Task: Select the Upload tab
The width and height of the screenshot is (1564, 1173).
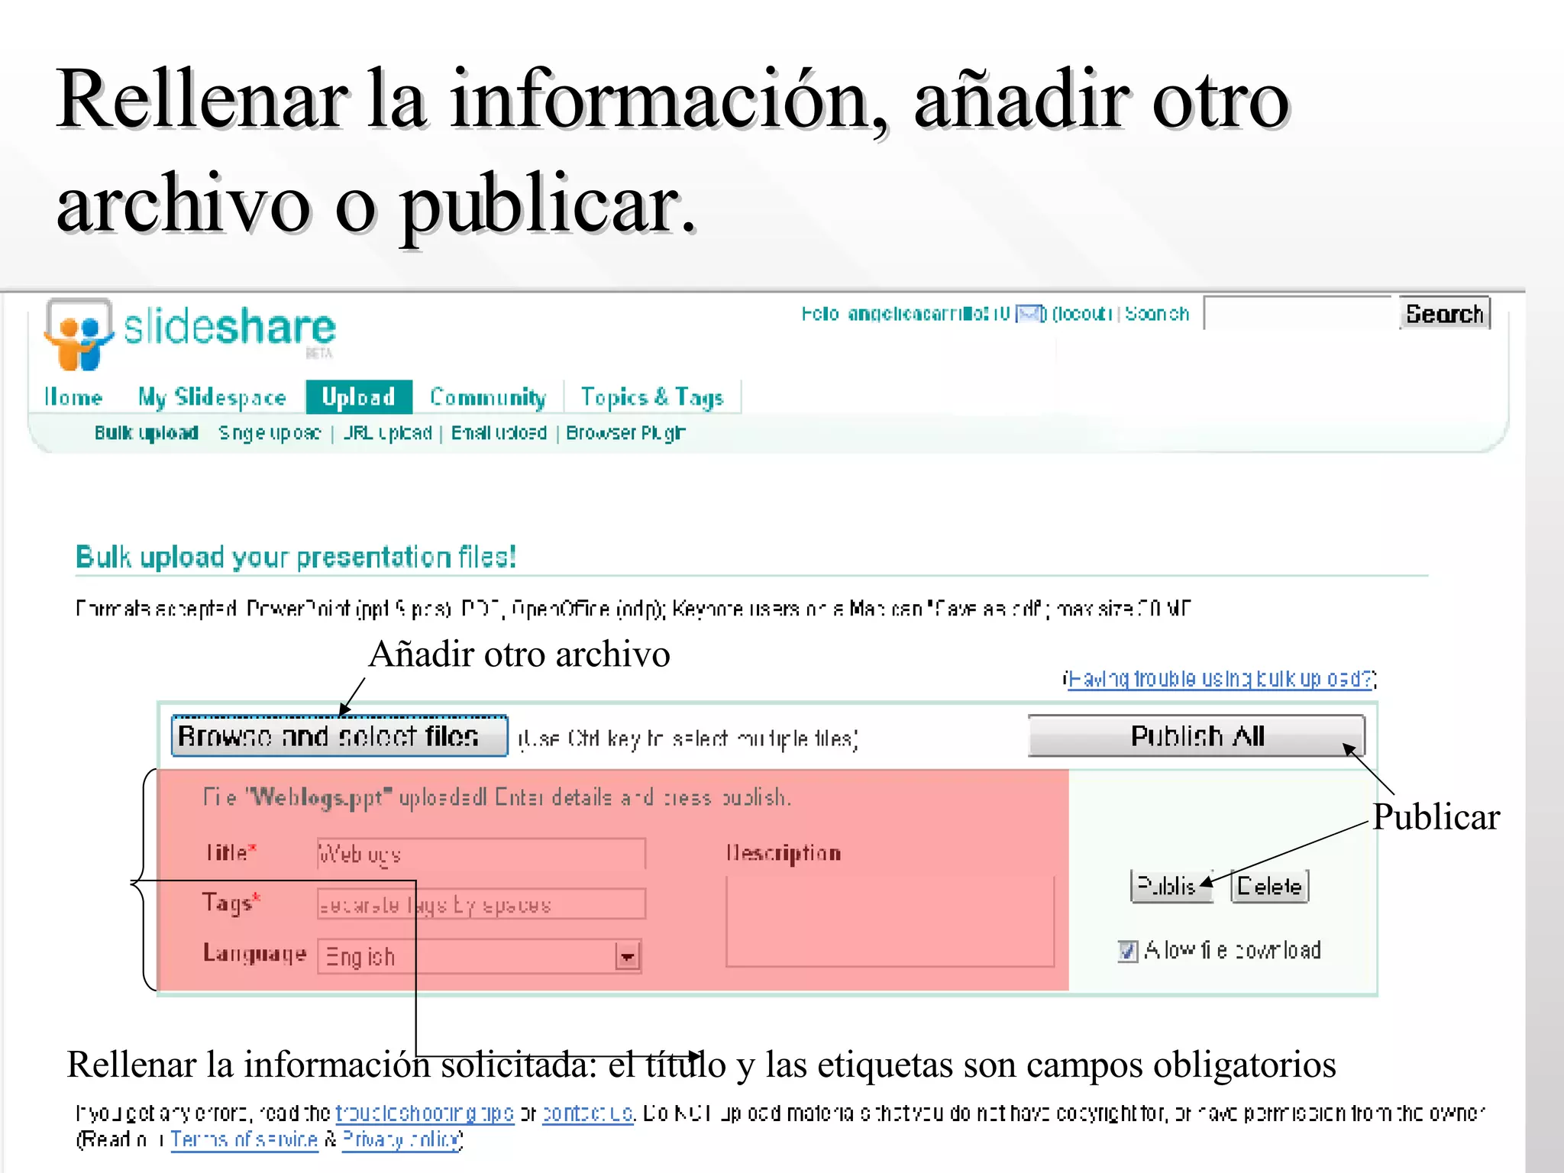Action: (x=358, y=397)
